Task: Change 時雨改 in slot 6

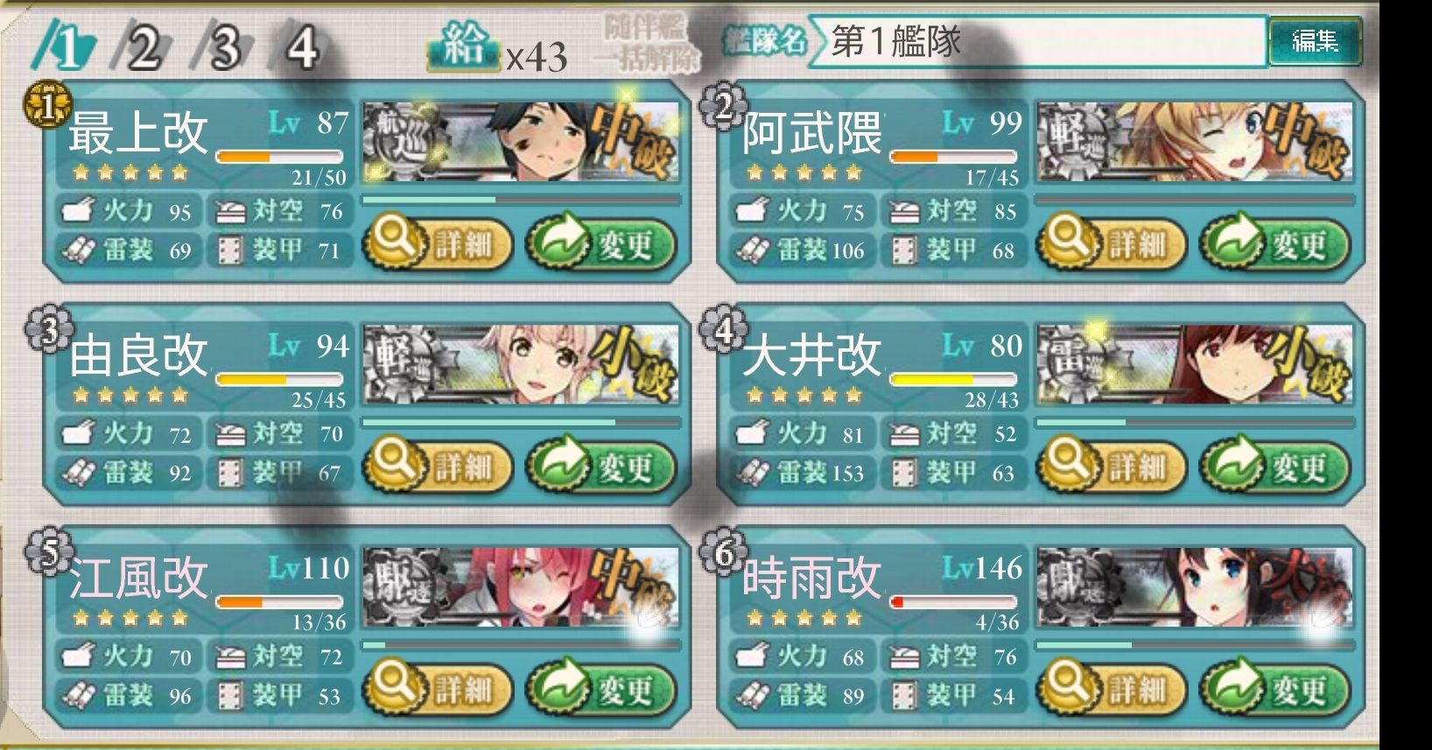Action: [x=1275, y=689]
